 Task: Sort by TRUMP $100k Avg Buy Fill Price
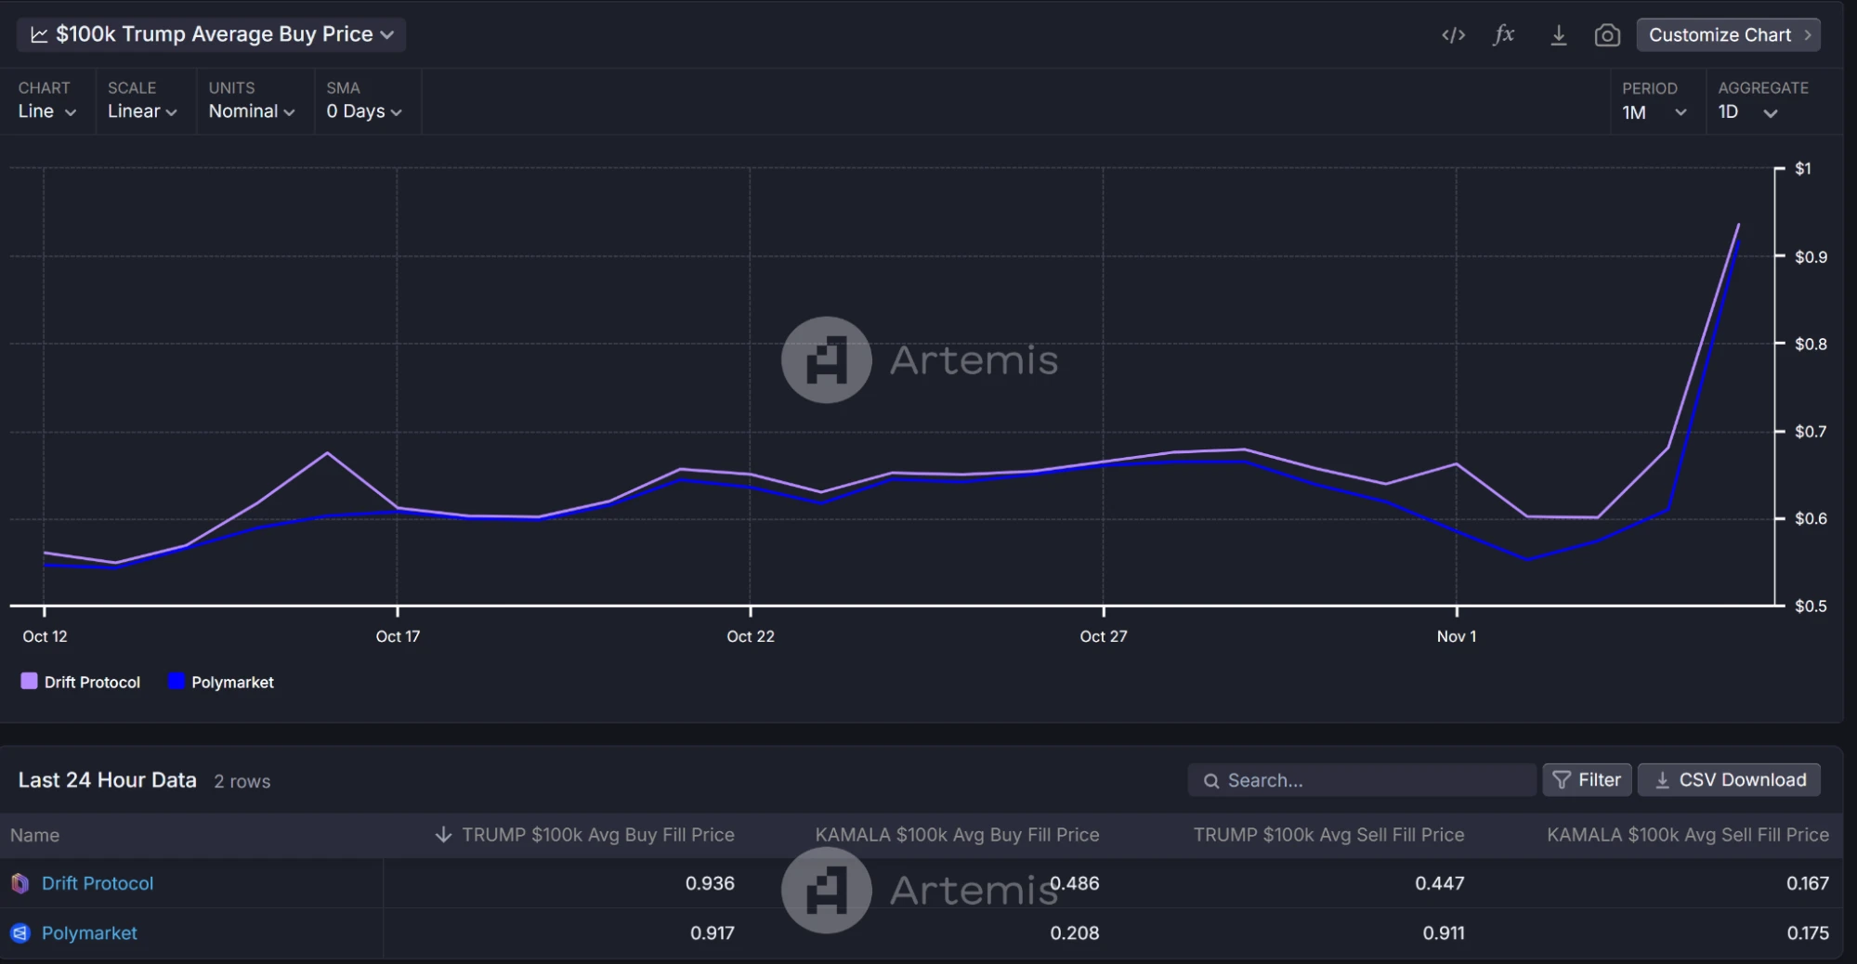click(597, 835)
